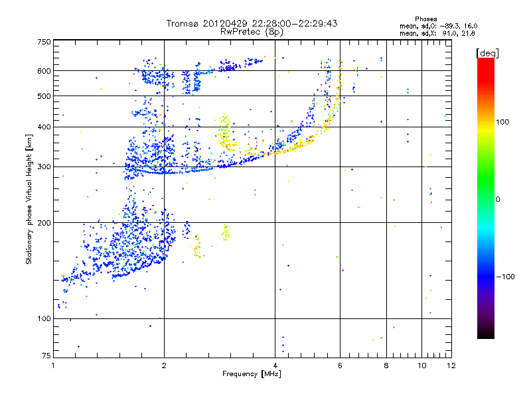
Task: Click the colorbar tick label '-100'
Action: 506,277
